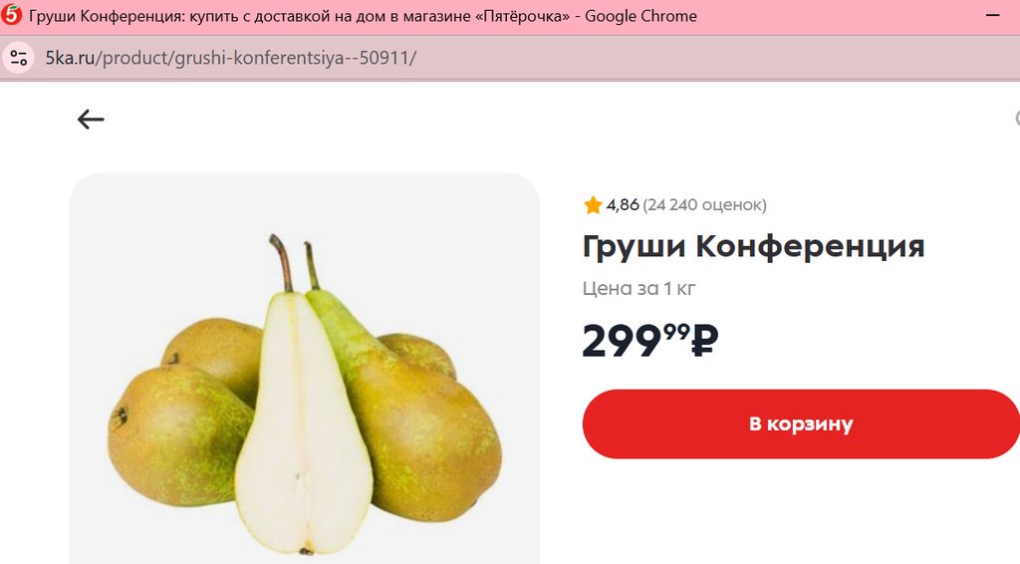This screenshot has width=1020, height=564.
Task: Click the 299 price figure
Action: 622,342
